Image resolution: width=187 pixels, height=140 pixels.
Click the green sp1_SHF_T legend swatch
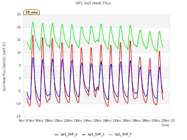(x=111, y=135)
